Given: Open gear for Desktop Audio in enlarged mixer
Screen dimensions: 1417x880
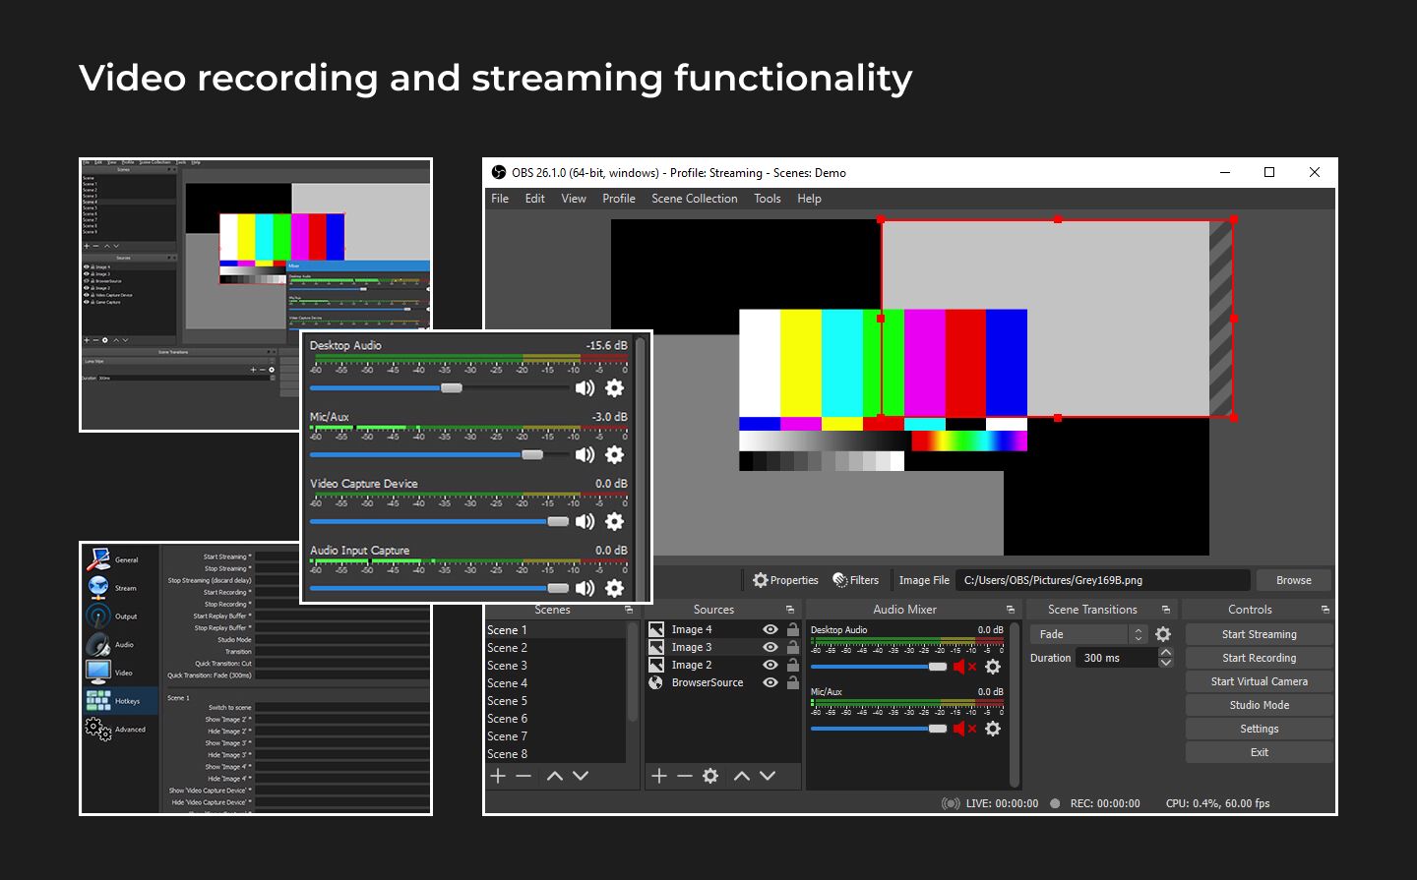Looking at the screenshot, I should coord(614,387).
